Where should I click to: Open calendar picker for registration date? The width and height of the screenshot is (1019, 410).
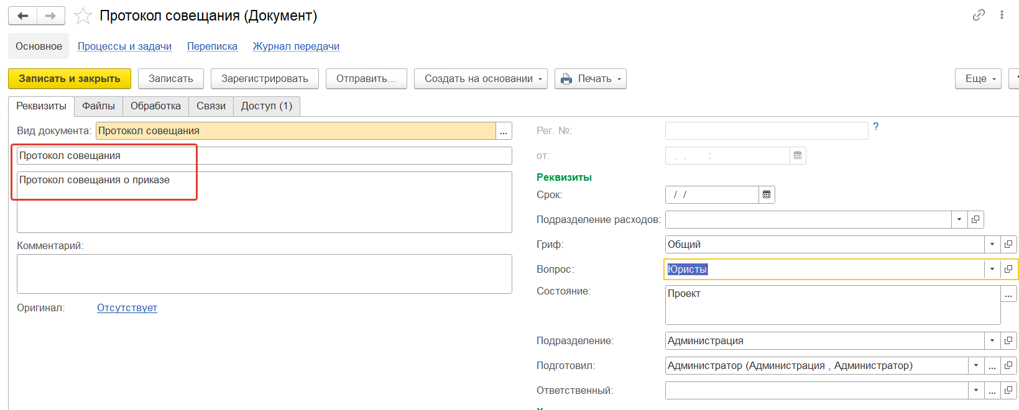(798, 155)
